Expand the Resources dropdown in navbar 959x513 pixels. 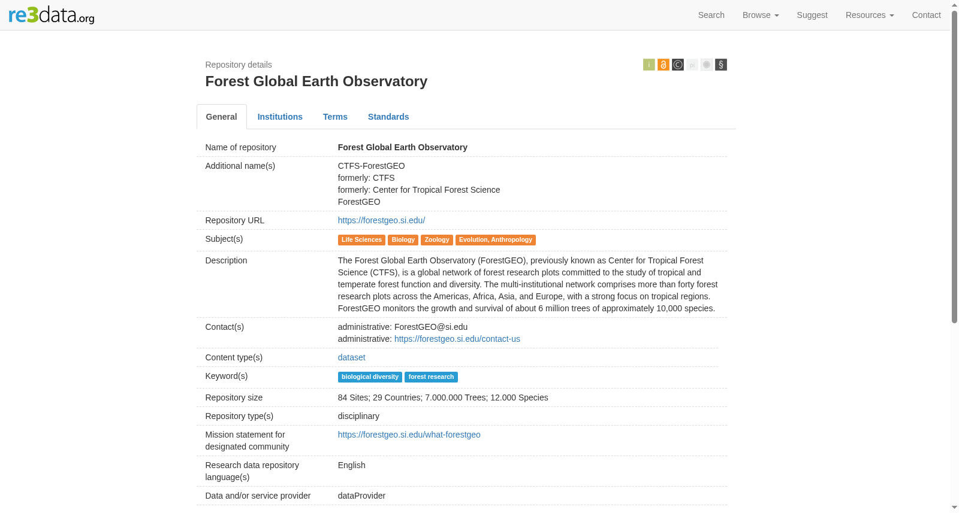pyautogui.click(x=869, y=15)
